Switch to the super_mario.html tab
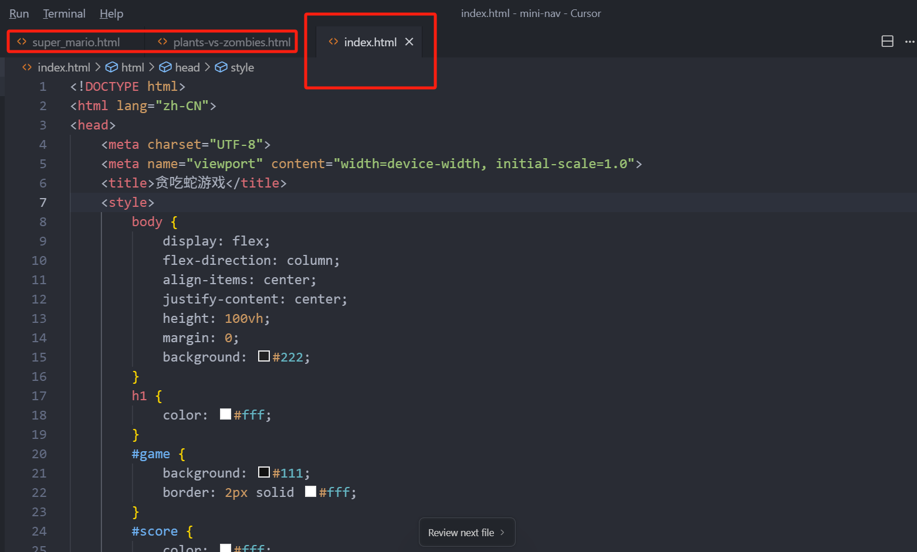Screen dimensions: 917x552 pos(76,42)
